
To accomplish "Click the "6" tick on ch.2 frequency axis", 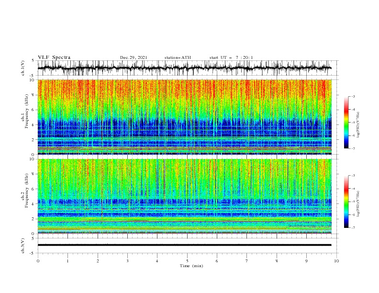I will (x=33, y=189).
